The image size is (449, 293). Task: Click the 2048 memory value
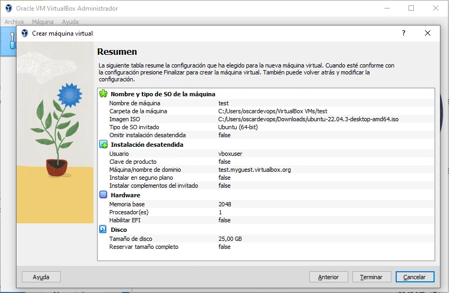(225, 204)
